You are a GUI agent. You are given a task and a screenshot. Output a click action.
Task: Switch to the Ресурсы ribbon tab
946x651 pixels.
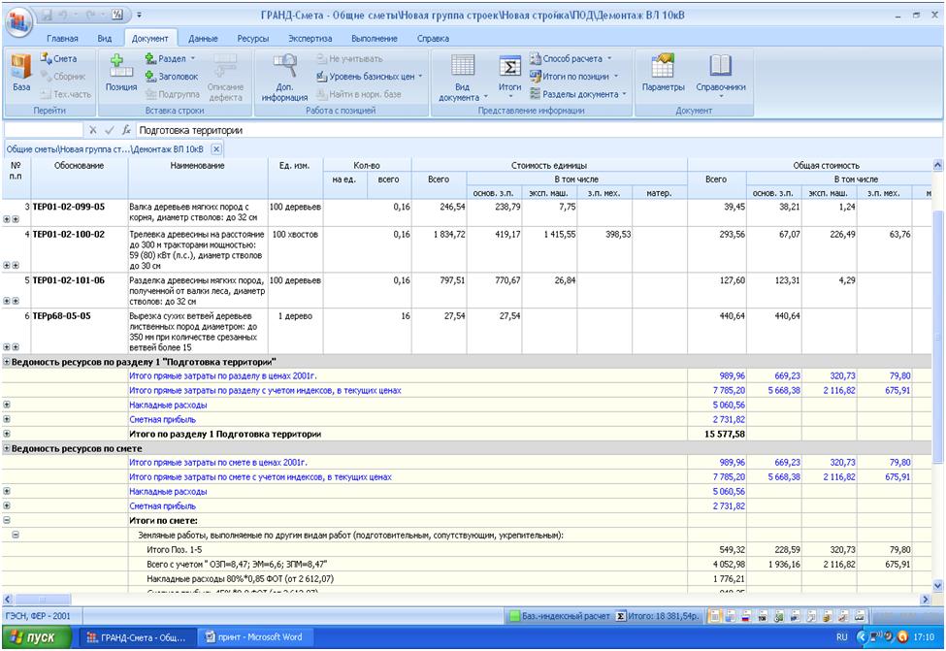[252, 38]
